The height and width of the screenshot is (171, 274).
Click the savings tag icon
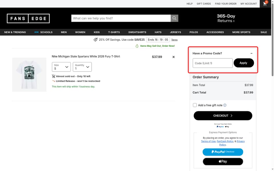(x=95, y=40)
